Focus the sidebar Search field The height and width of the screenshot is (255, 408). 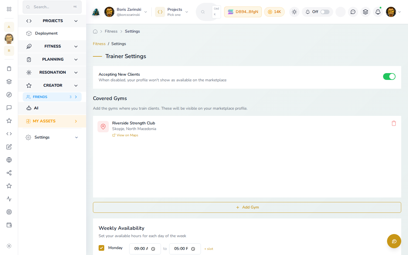(52, 7)
